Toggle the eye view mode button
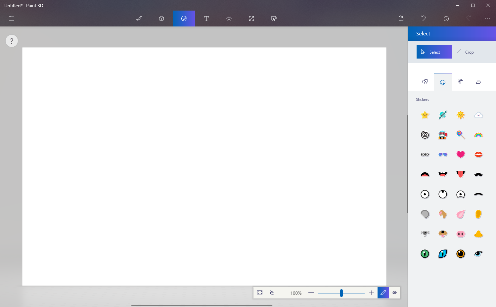Image resolution: width=496 pixels, height=307 pixels. click(394, 293)
